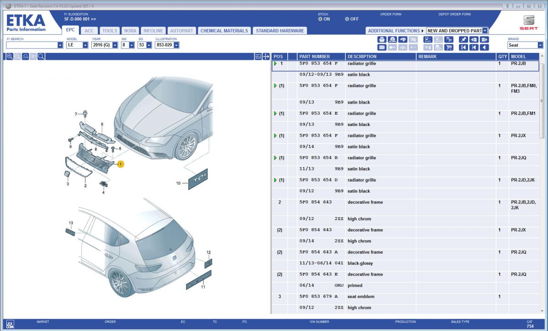The width and height of the screenshot is (548, 331).
Task: Open FI suggestion 5F-D-000 001 link
Action: click(80, 19)
